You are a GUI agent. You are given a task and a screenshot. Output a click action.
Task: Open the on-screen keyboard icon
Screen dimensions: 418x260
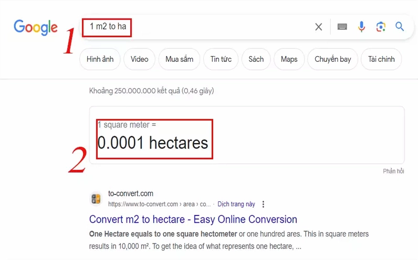[342, 27]
